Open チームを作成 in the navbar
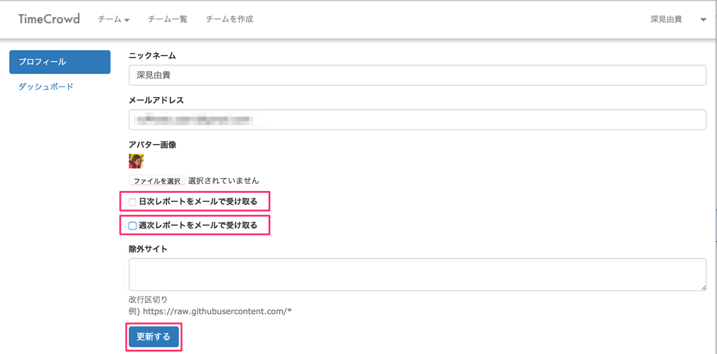This screenshot has height=354, width=717. pos(229,20)
